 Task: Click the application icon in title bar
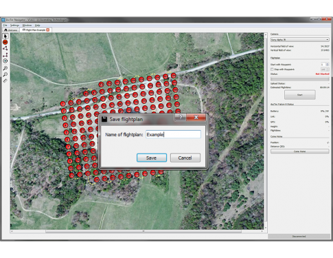click(x=3, y=20)
